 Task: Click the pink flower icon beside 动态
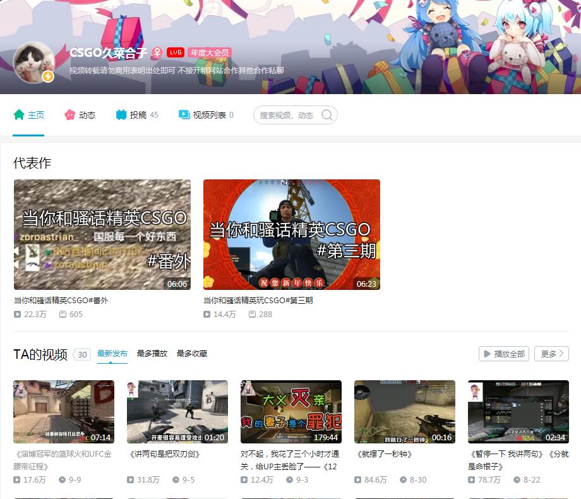pos(69,115)
